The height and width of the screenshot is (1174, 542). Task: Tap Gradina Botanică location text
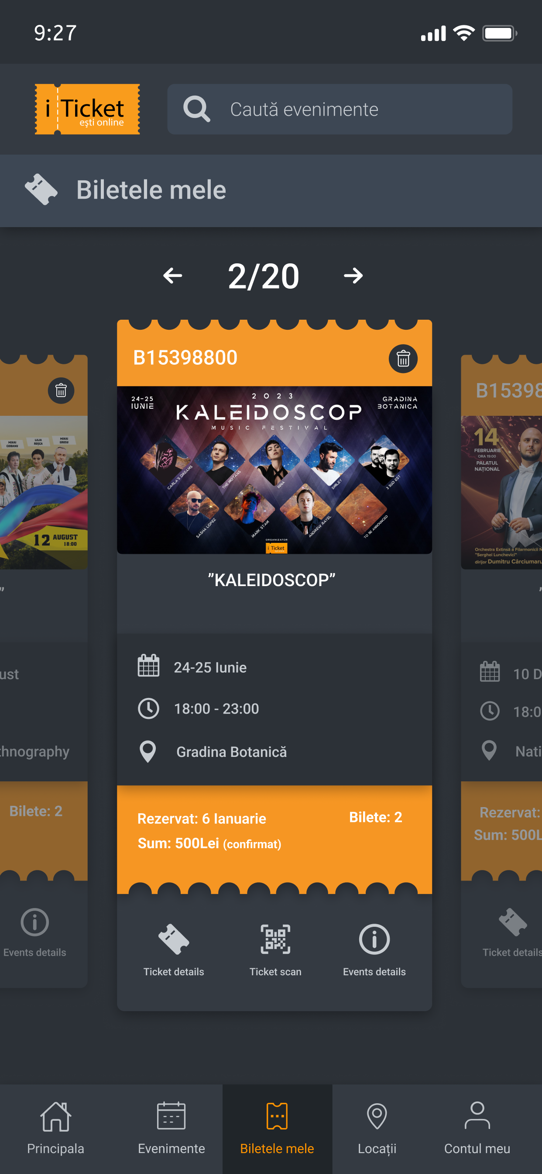pos(231,752)
